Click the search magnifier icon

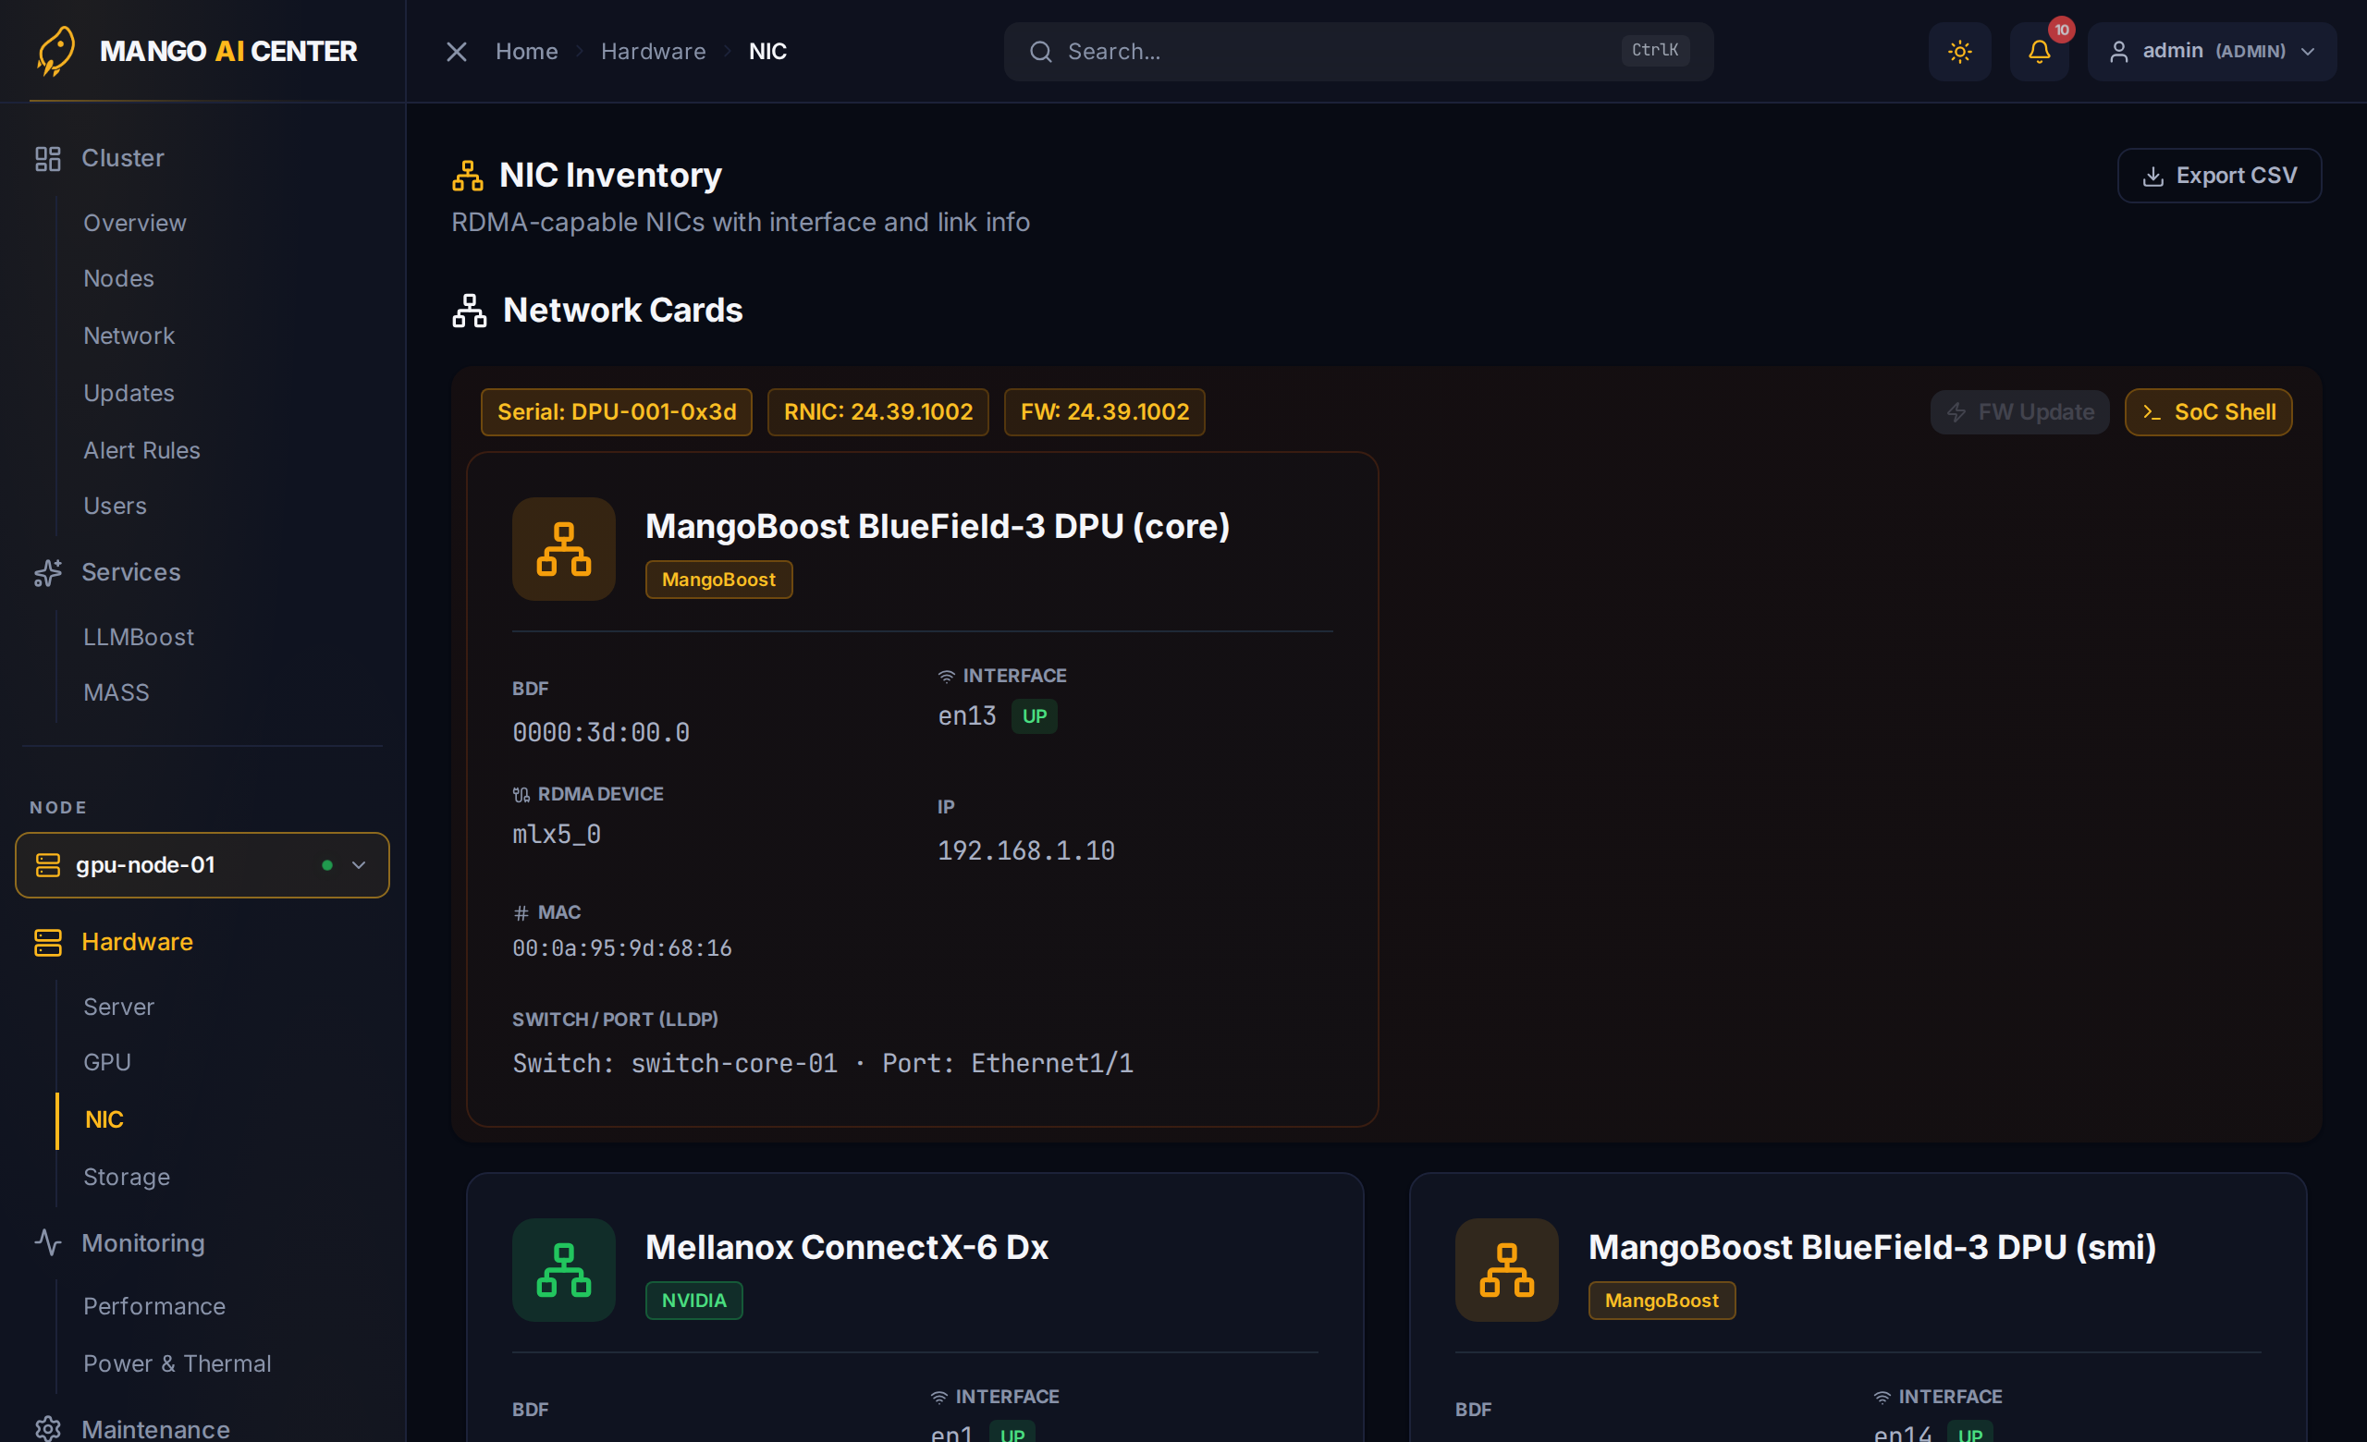(1040, 52)
